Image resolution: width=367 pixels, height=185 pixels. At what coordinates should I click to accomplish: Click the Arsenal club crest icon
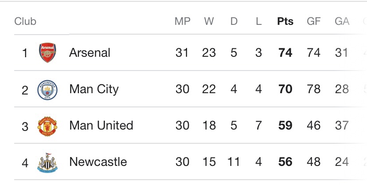point(47,53)
